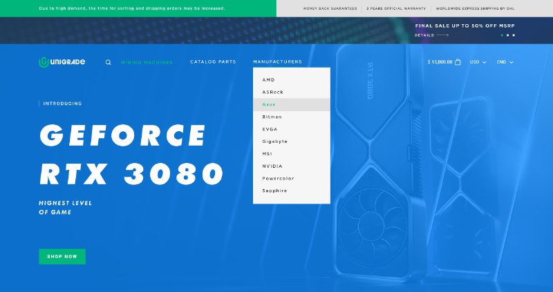
Task: Collapse the Manufacturers menu
Action: pyautogui.click(x=278, y=61)
